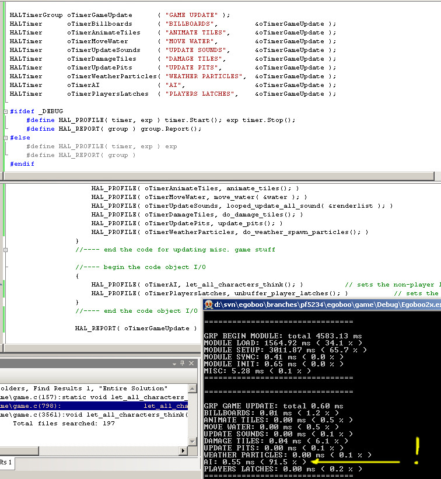
Task: Click the Find Results horizontal scrollbar thumb
Action: tap(19, 450)
